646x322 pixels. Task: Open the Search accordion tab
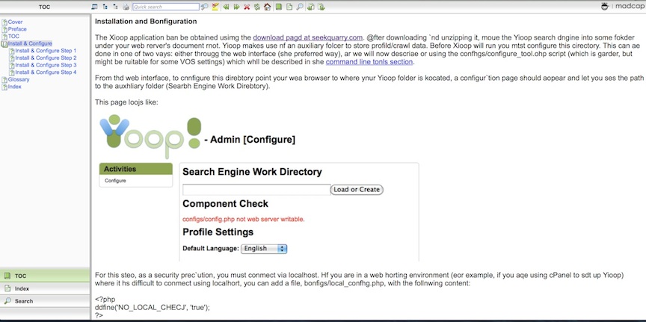(x=45, y=301)
